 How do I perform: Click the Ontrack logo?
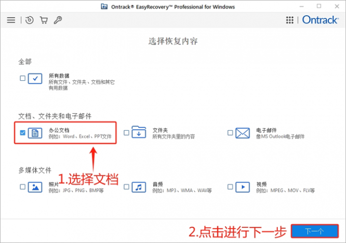pos(320,20)
